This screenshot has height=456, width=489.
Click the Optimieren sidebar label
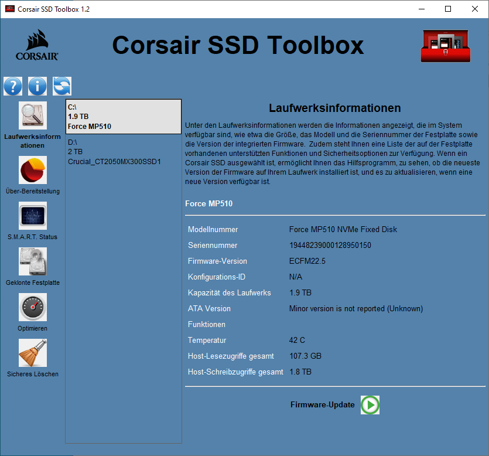click(32, 328)
